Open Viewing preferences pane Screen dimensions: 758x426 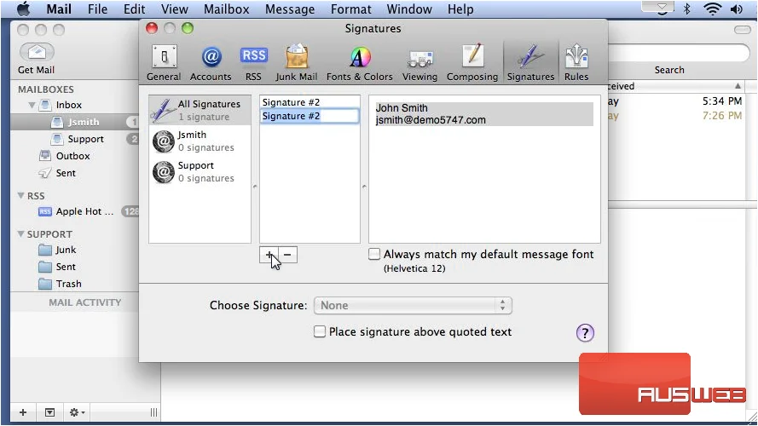420,63
